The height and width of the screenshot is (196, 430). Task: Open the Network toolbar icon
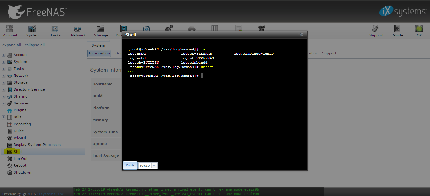tap(78, 31)
